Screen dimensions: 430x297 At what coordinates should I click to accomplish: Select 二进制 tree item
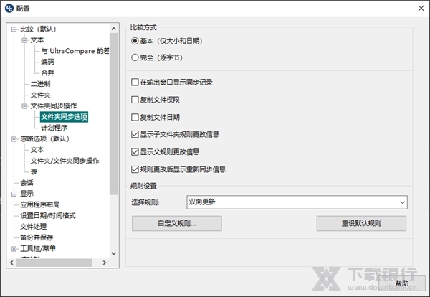[40, 84]
